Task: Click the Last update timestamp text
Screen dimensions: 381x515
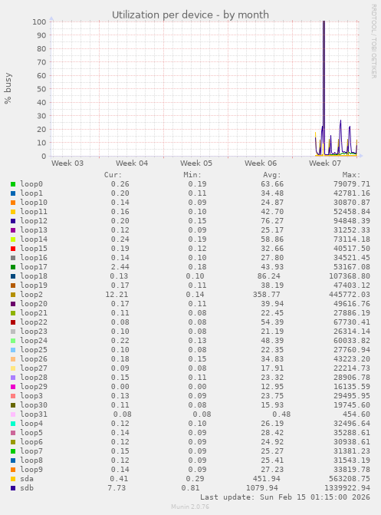Action: [285, 497]
